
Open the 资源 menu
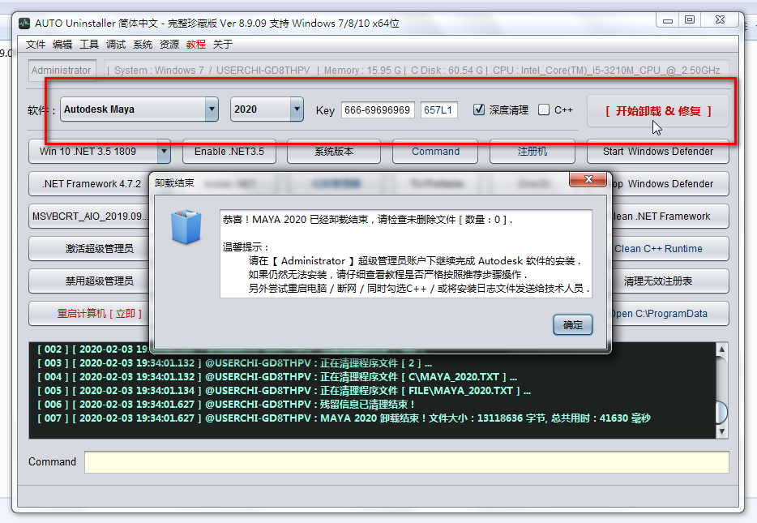(x=169, y=45)
